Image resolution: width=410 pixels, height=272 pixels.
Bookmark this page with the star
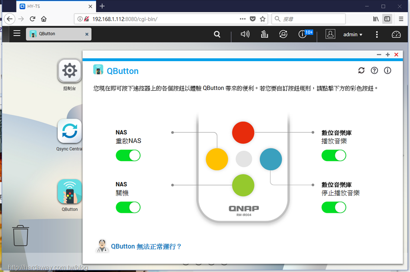click(263, 19)
